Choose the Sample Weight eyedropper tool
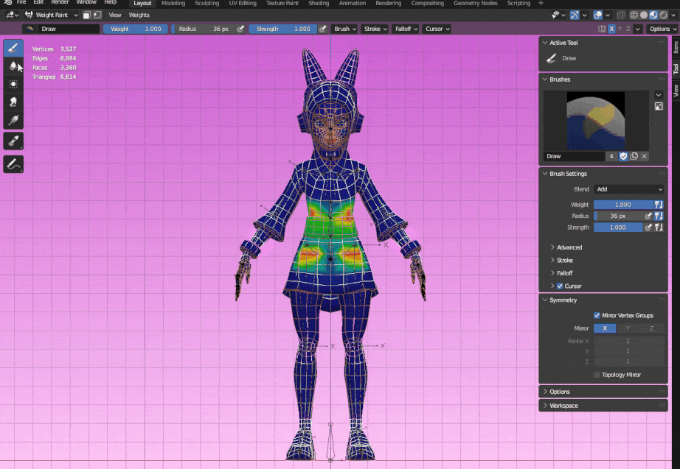Image resolution: width=680 pixels, height=469 pixels. point(13,141)
